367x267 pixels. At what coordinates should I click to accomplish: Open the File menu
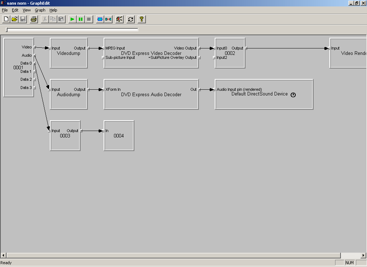[5, 10]
